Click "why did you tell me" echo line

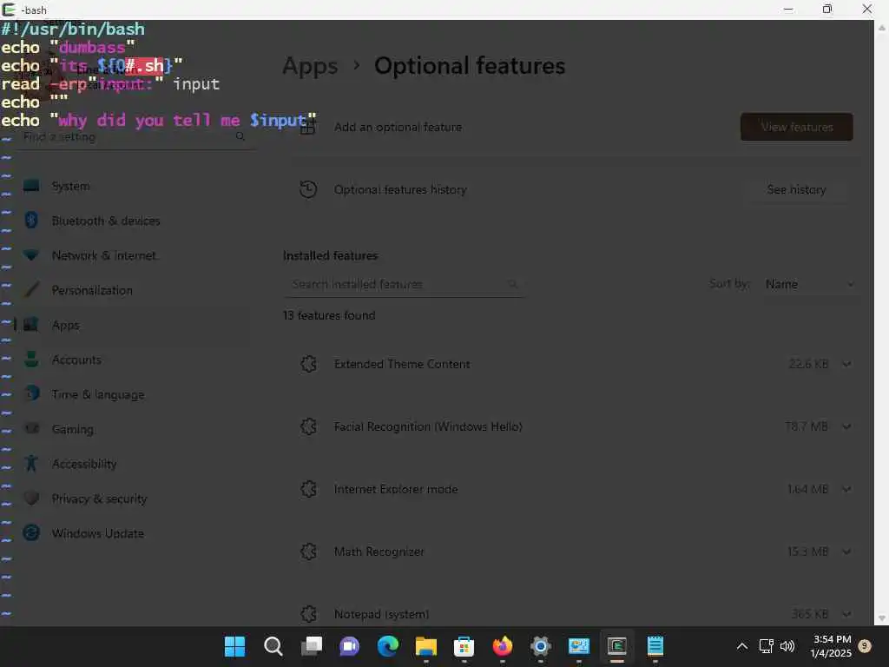pyautogui.click(x=159, y=120)
